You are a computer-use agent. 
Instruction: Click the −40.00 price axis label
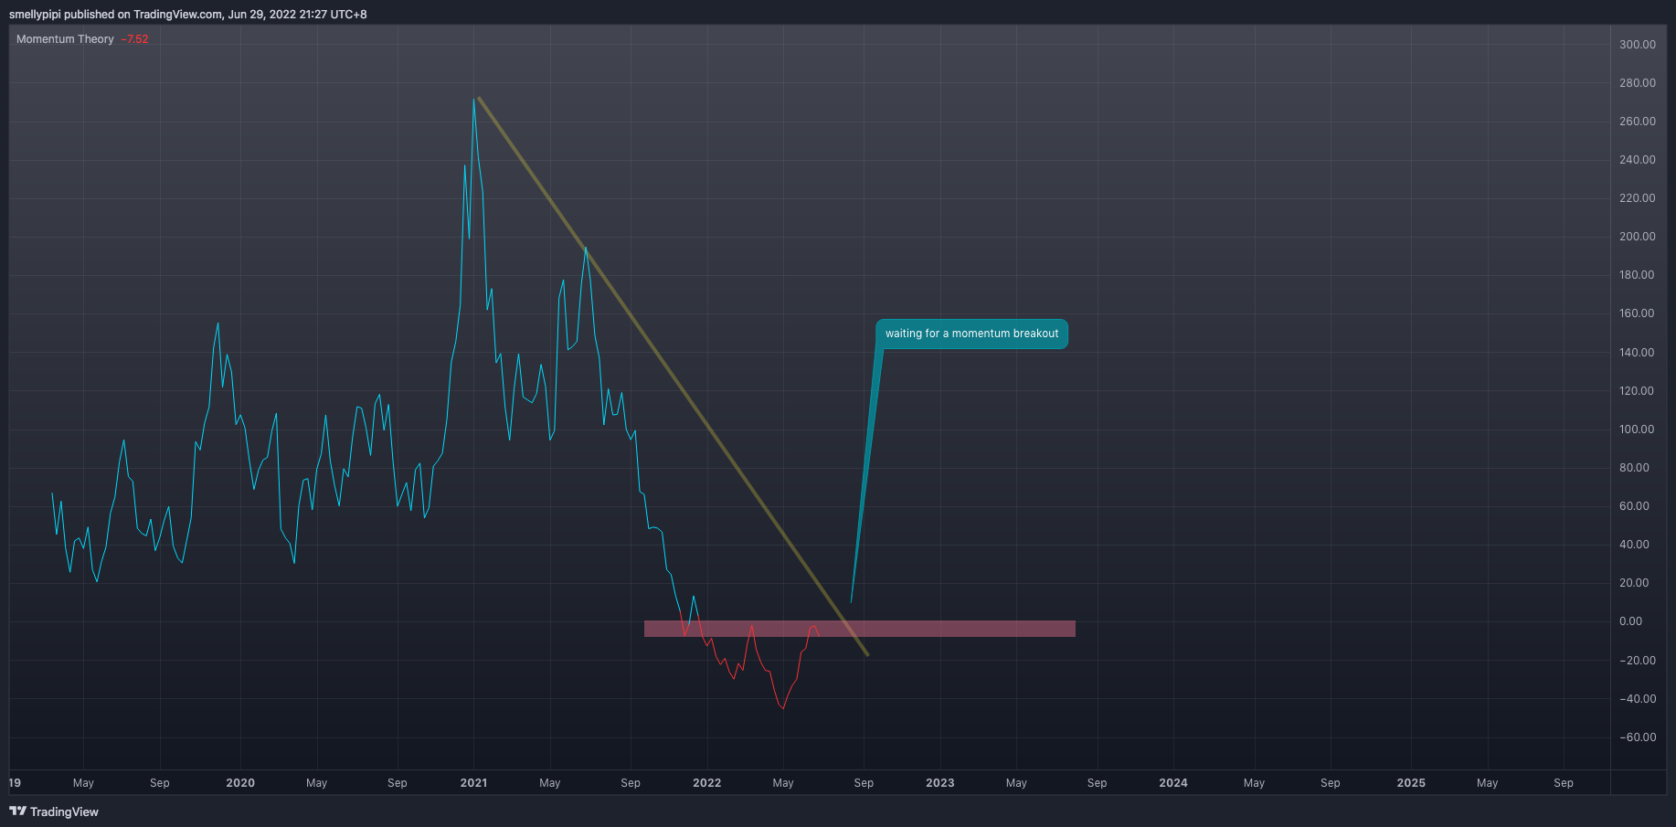click(1638, 698)
